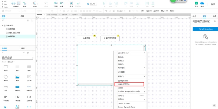Collapse the root page tree arrow
Screen dimensions: 218x109
(2, 26)
